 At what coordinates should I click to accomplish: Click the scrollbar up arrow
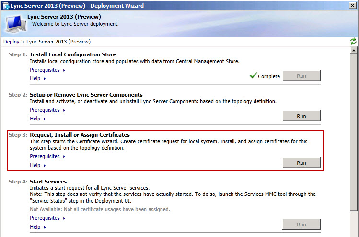pos(354,50)
